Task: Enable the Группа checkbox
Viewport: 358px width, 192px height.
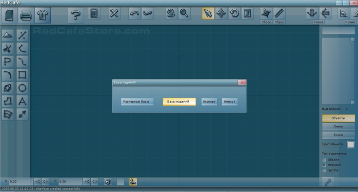Action: point(324,170)
